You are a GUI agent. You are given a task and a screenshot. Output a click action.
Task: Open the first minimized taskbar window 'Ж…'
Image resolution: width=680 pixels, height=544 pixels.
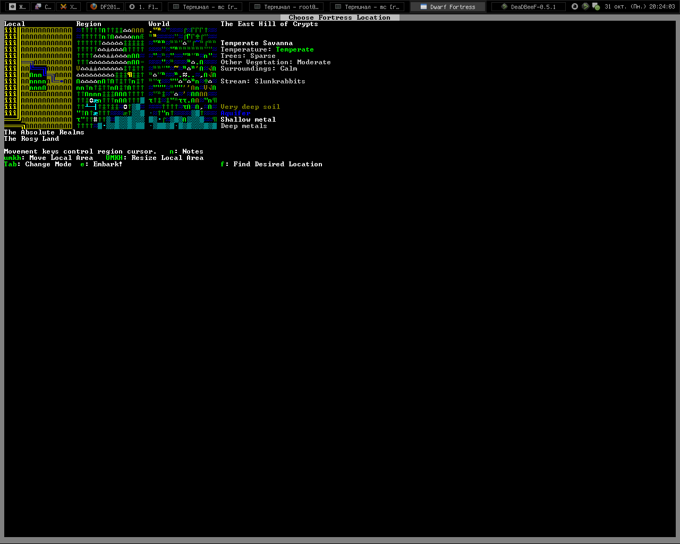(17, 7)
